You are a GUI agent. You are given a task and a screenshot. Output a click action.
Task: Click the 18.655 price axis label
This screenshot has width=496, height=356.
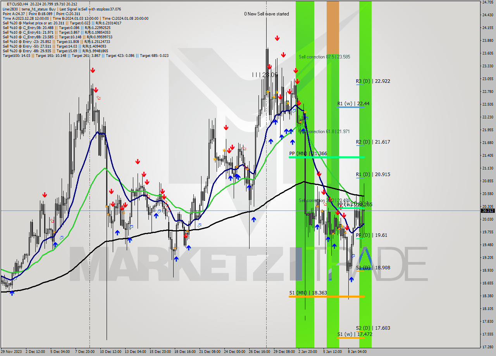[x=487, y=283]
